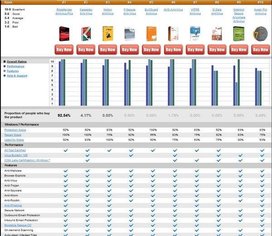Open the Bootable Rescue CD link
Image resolution: width=272 pixels, height=236 pixels.
tap(18, 225)
